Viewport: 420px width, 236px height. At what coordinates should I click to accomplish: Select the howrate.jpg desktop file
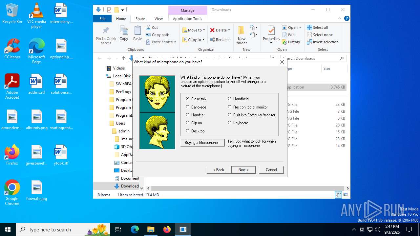[37, 190]
